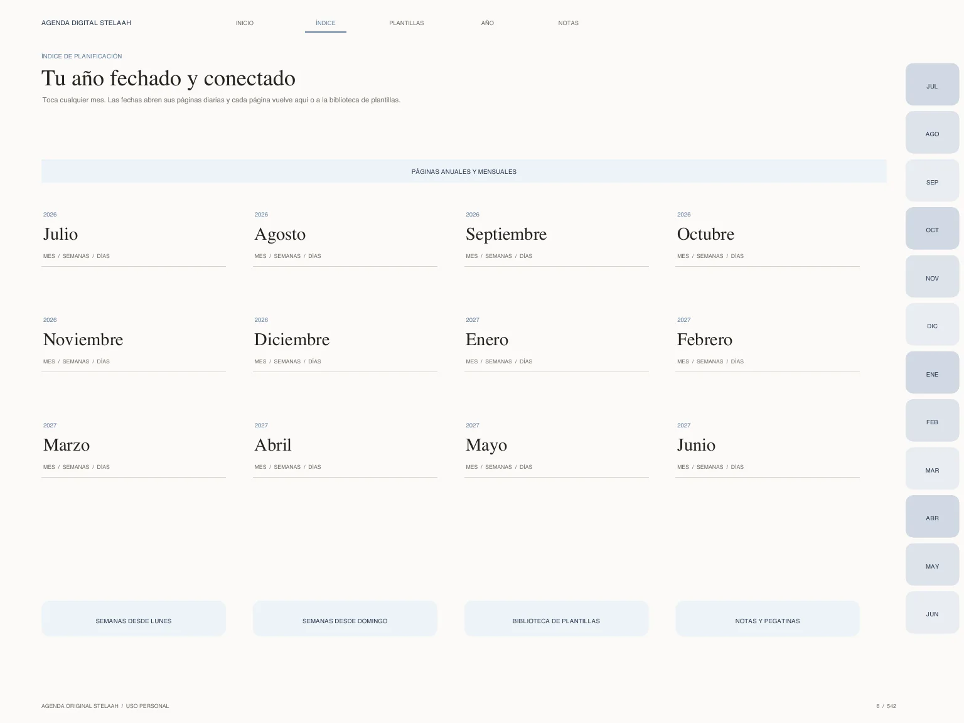Open the Febrero month heading
The image size is (964, 723).
point(705,340)
